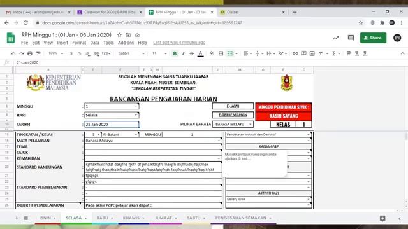The height and width of the screenshot is (229, 408).
Task: Add a new sheet with plus
Action: [x=17, y=218]
